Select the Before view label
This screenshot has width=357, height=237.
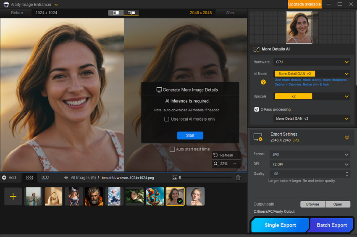click(17, 13)
